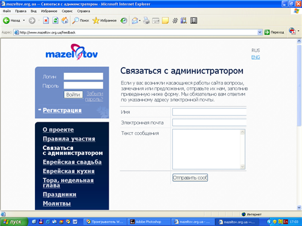302x226 pixels.
Task: Click the gear-shaped toolbar icon
Action: click(175, 20)
